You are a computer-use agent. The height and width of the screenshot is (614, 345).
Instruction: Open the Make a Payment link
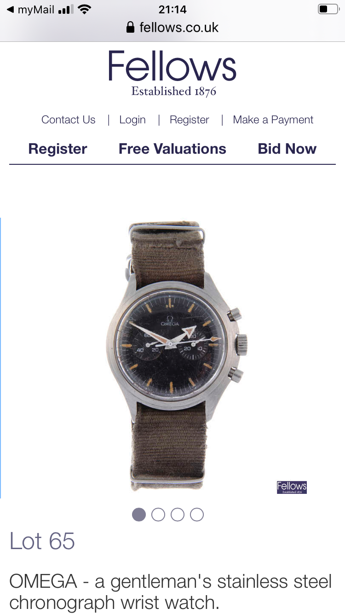[x=273, y=120]
